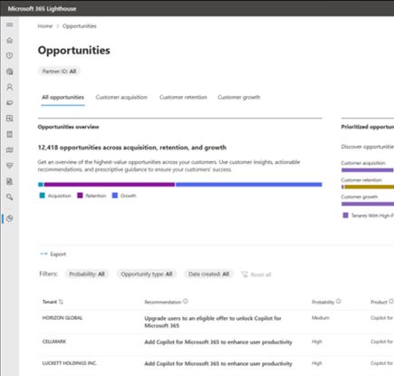394x376 pixels.
Task: Click the Microsoft 365 Lighthouse title
Action: pos(42,9)
